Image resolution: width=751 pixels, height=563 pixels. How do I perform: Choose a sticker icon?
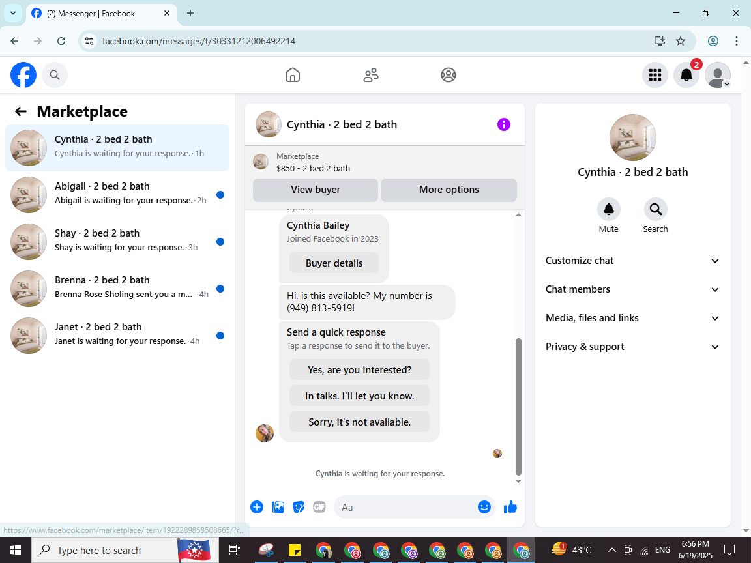coord(299,507)
